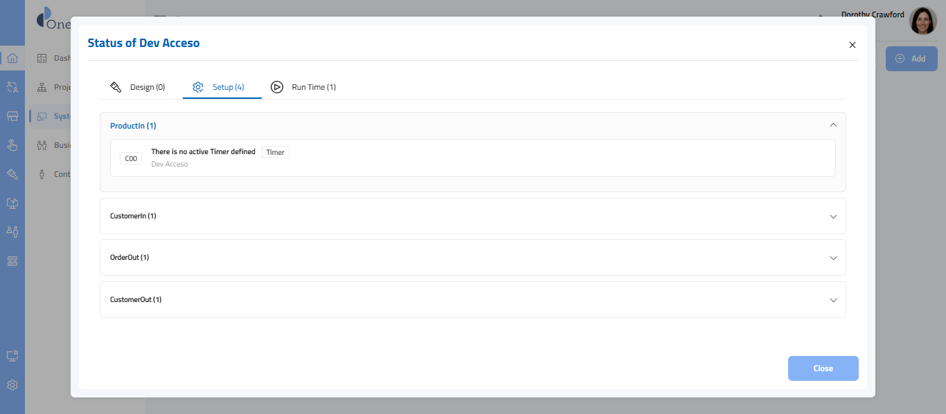The height and width of the screenshot is (414, 946).
Task: Click the home icon in left sidebar
Action: (x=12, y=58)
